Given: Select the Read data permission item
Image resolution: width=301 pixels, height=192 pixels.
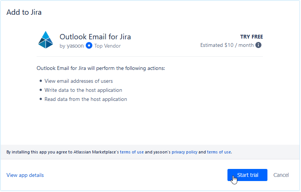Looking at the screenshot, I should tap(86, 99).
